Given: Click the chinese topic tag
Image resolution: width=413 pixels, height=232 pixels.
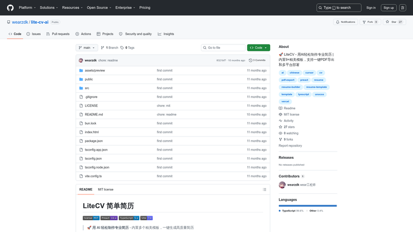Looking at the screenshot, I should coord(294,73).
